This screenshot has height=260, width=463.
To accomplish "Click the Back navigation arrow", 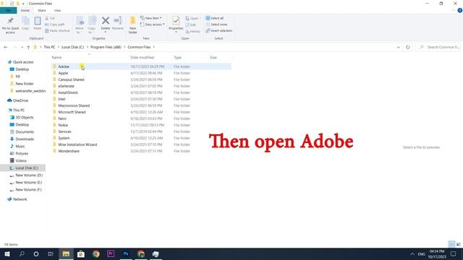I will pyautogui.click(x=6, y=47).
